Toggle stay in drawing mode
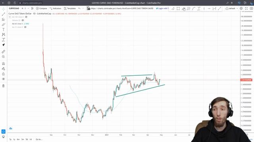254x142 pixels. [x=4, y=69]
